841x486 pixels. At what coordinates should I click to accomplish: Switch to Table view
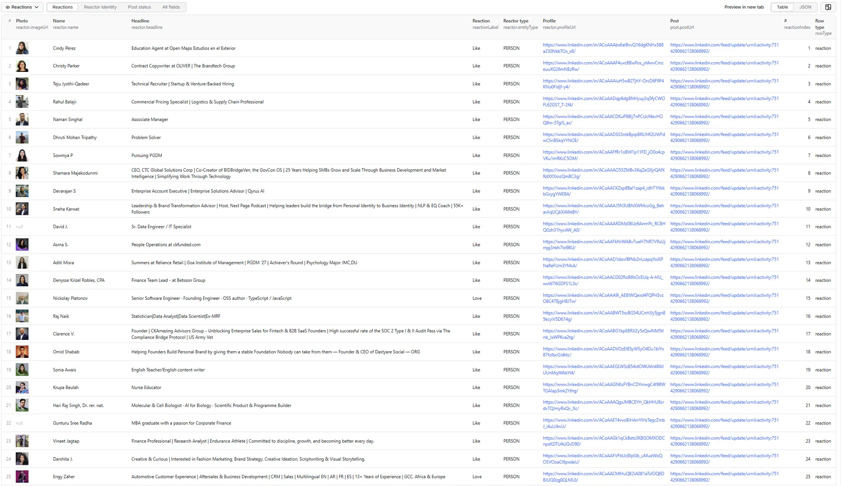(x=782, y=7)
